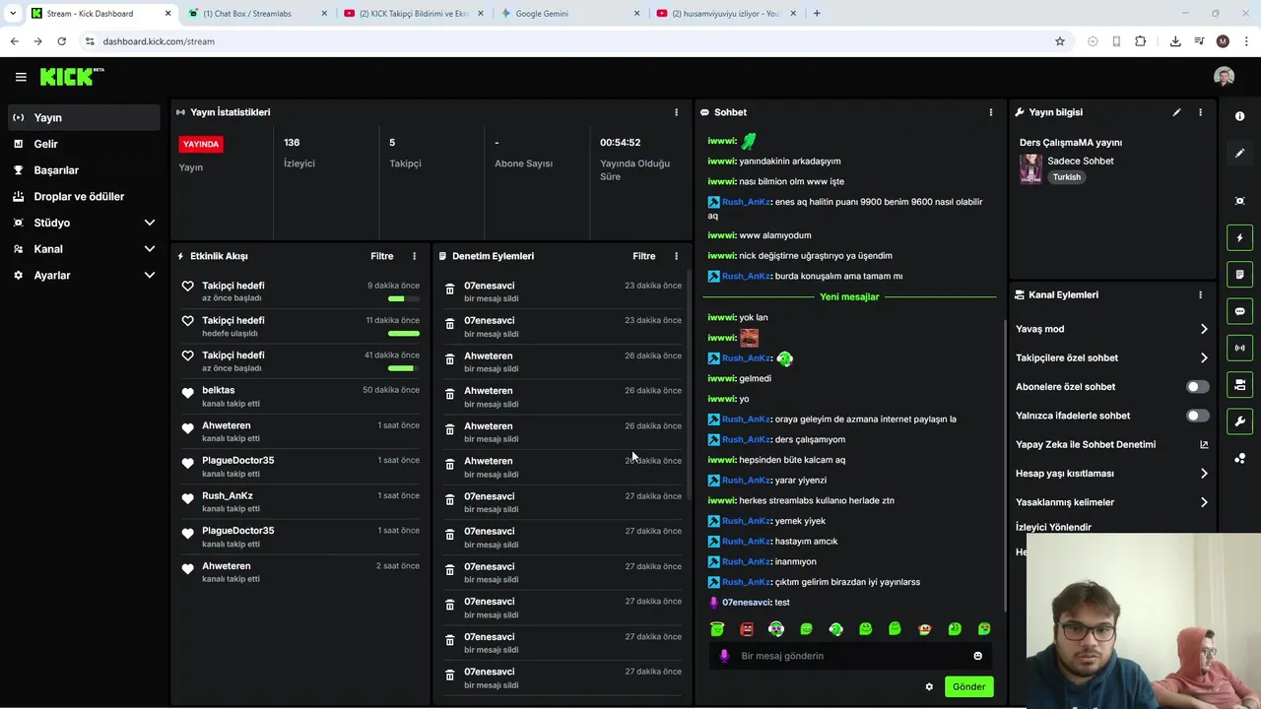Reload the page in browser

(x=61, y=41)
